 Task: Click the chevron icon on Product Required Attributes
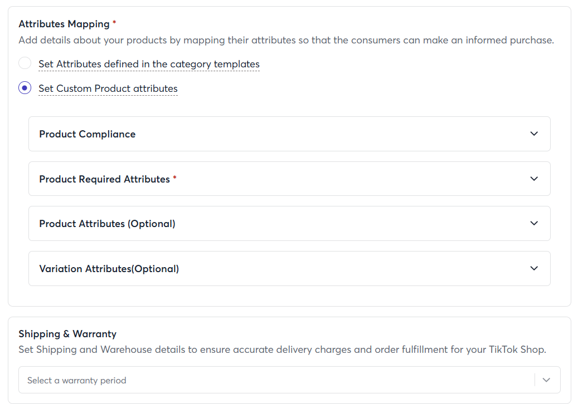click(x=534, y=179)
